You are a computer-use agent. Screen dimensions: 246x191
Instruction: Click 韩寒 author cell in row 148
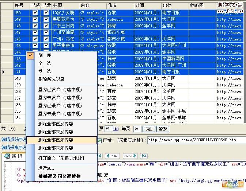pos(120,26)
